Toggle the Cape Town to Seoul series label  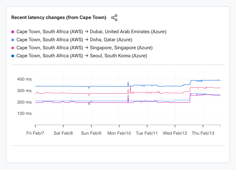pyautogui.click(x=82, y=56)
